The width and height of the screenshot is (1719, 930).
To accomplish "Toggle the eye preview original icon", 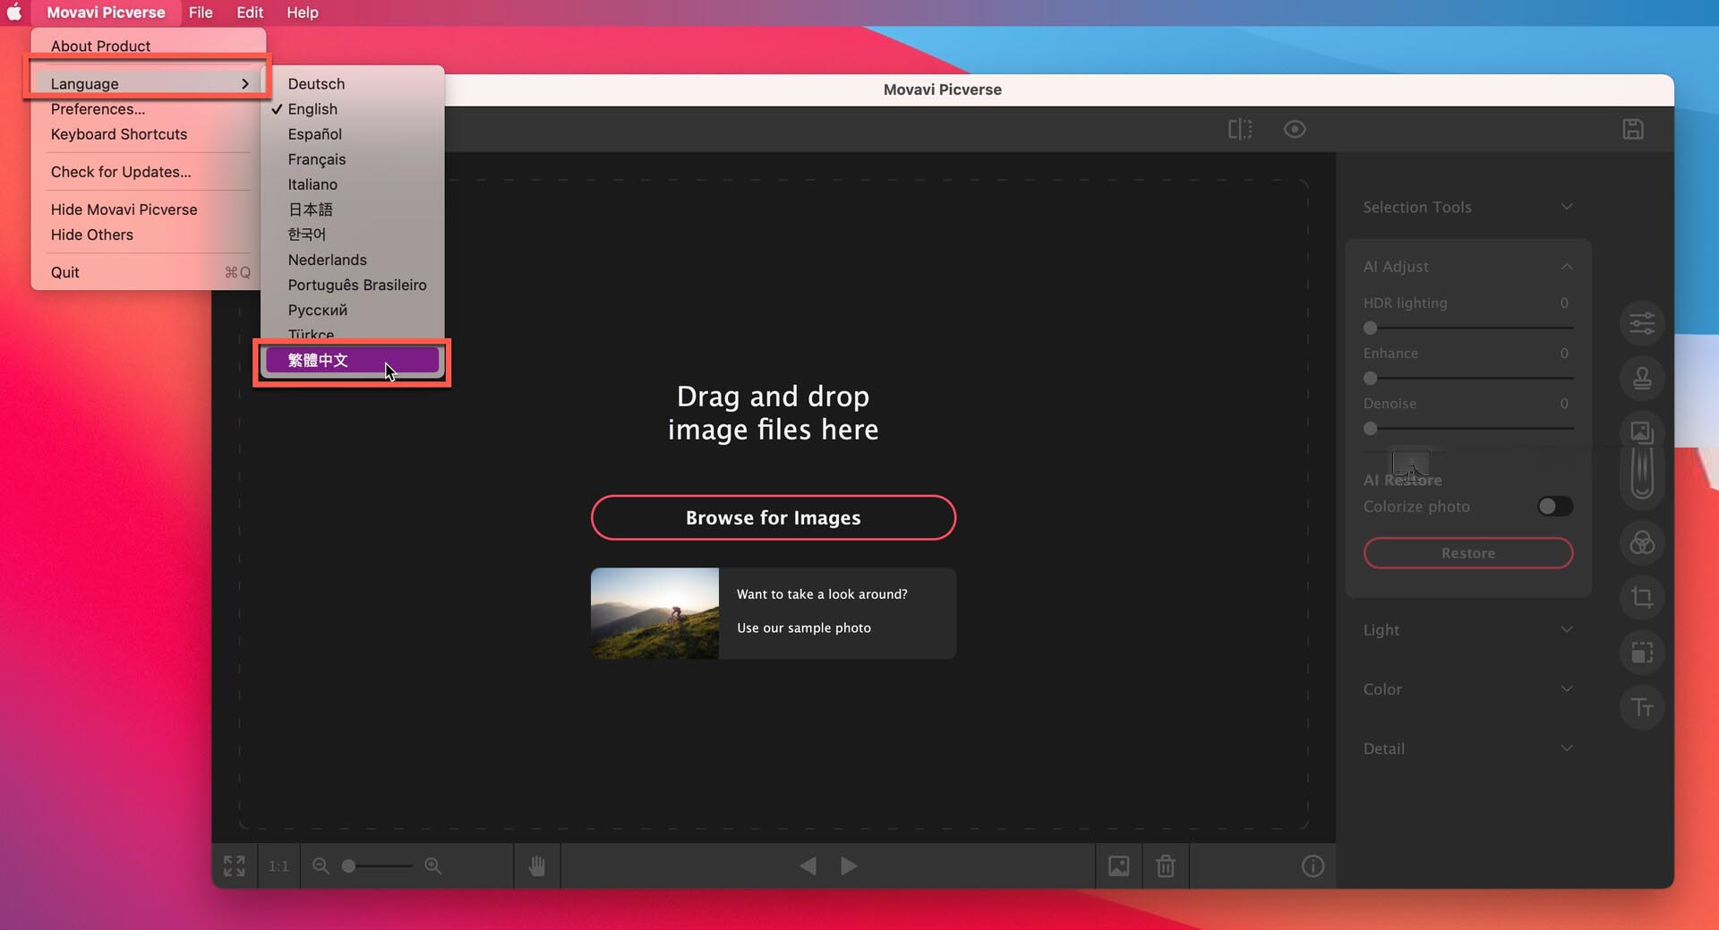I will pyautogui.click(x=1295, y=129).
